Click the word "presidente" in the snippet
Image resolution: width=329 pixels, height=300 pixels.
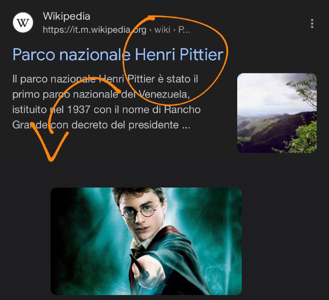click(x=153, y=125)
